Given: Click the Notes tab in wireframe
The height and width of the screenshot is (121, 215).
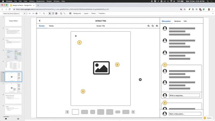Looking at the screenshot, I should click(51, 26).
